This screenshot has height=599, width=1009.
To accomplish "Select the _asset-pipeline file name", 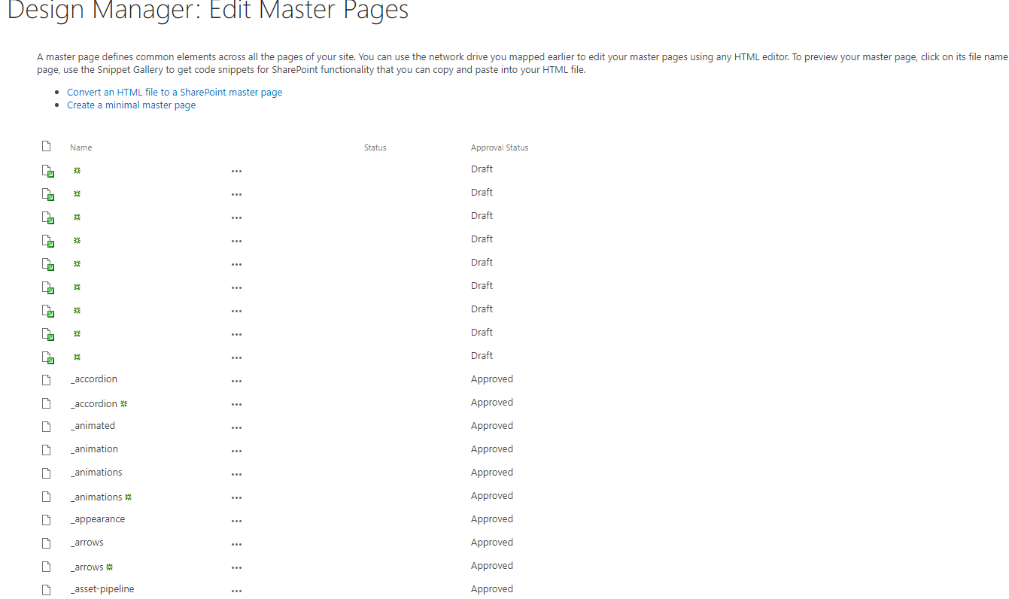I will pyautogui.click(x=102, y=588).
